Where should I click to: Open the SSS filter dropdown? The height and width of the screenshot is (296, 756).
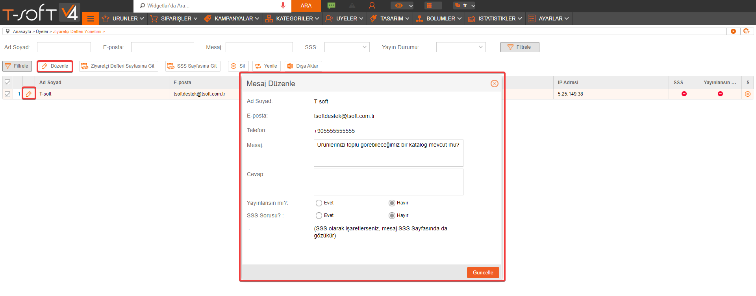(347, 47)
